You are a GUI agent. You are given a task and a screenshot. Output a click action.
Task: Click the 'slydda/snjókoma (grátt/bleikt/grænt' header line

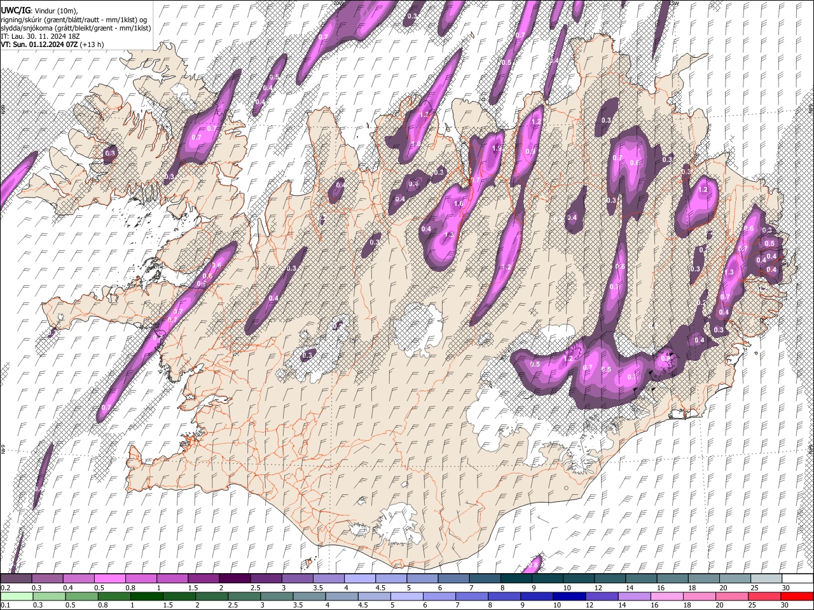point(76,28)
